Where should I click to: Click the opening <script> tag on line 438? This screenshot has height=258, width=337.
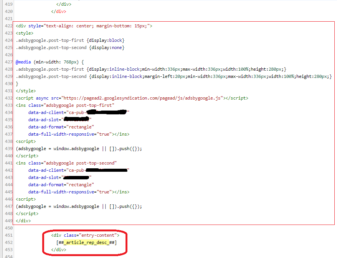tap(26, 141)
